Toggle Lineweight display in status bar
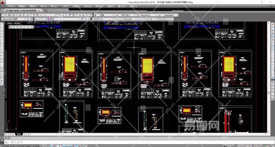The height and width of the screenshot is (147, 275). pyautogui.click(x=74, y=145)
